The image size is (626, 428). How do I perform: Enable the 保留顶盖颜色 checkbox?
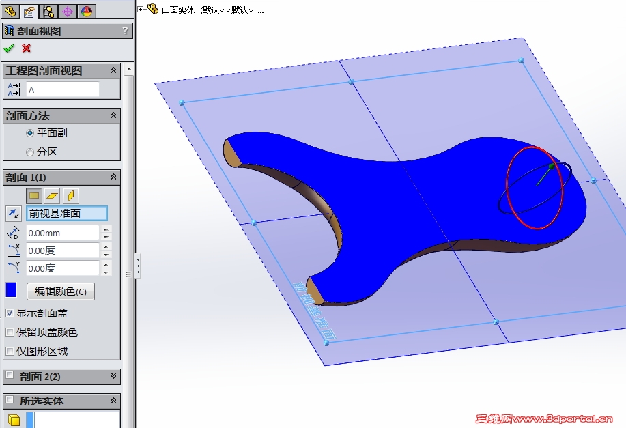pyautogui.click(x=10, y=332)
